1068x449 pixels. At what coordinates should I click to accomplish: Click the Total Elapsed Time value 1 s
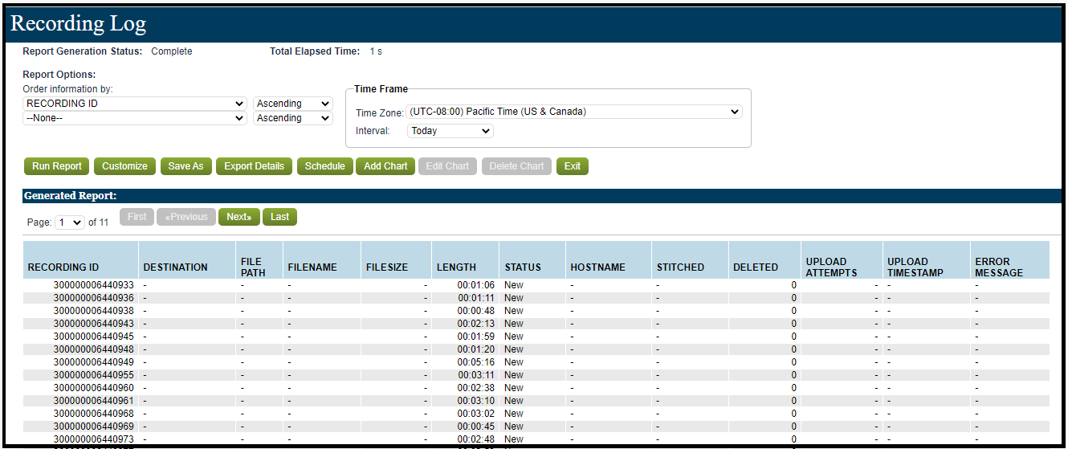pyautogui.click(x=376, y=51)
